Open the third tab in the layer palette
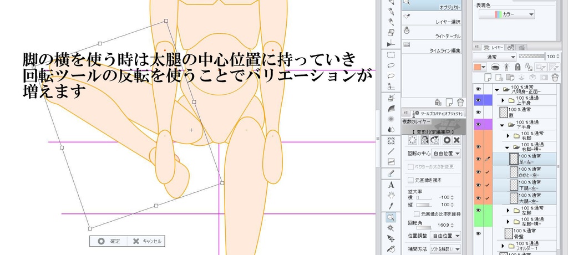Image resolution: width=568 pixels, height=255 pixels. click(x=521, y=47)
